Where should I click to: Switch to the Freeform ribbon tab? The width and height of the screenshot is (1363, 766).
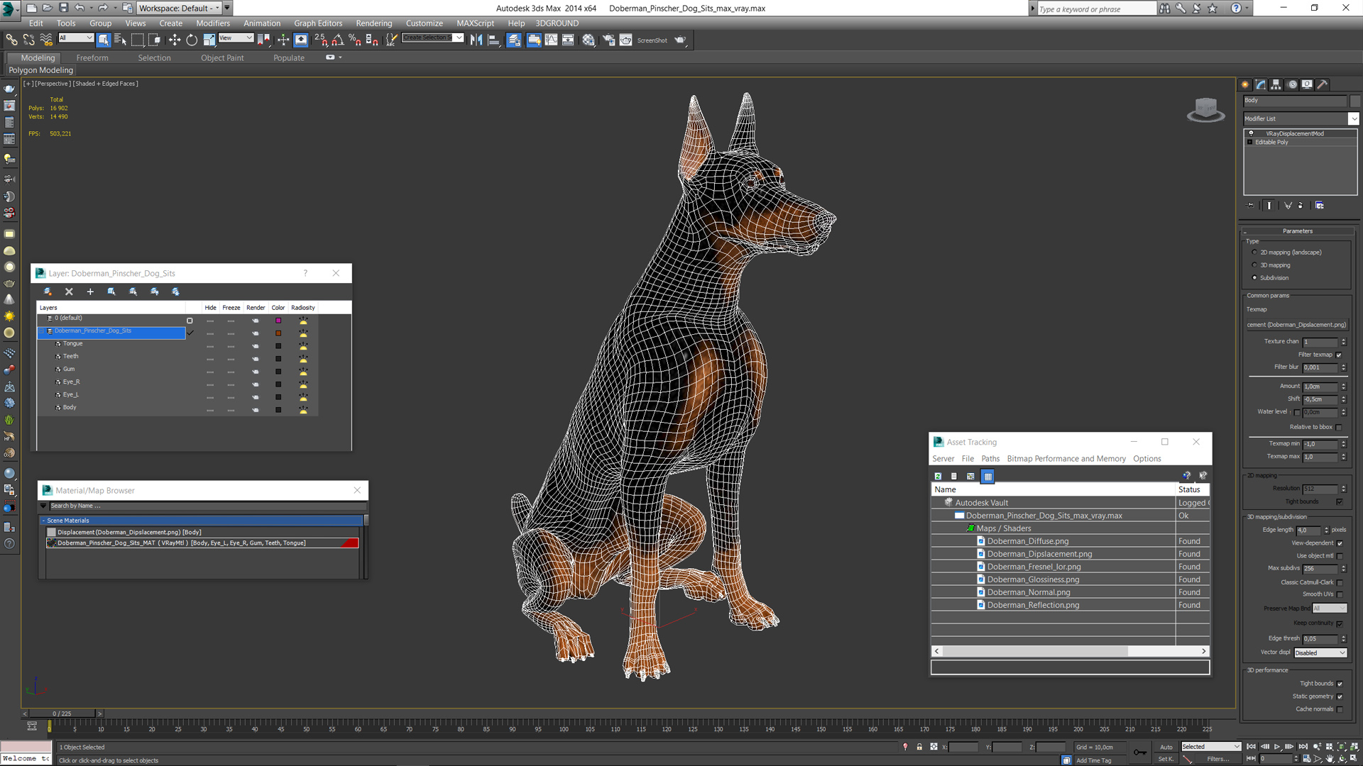pos(92,58)
